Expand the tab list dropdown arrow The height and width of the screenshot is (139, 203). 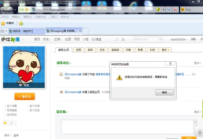(x=6, y=31)
